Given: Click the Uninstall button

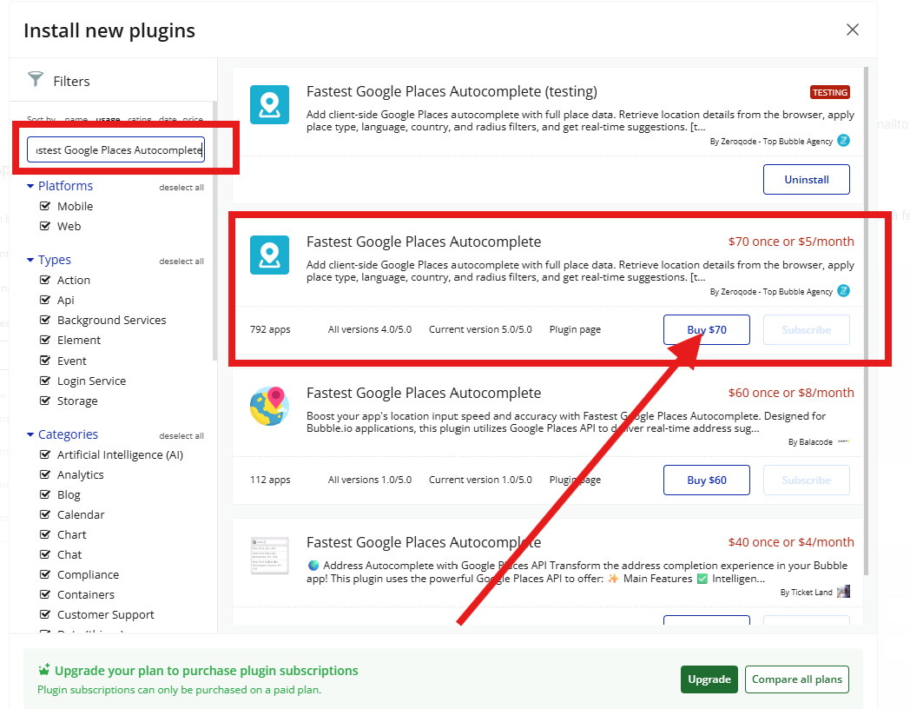Looking at the screenshot, I should click(x=806, y=180).
